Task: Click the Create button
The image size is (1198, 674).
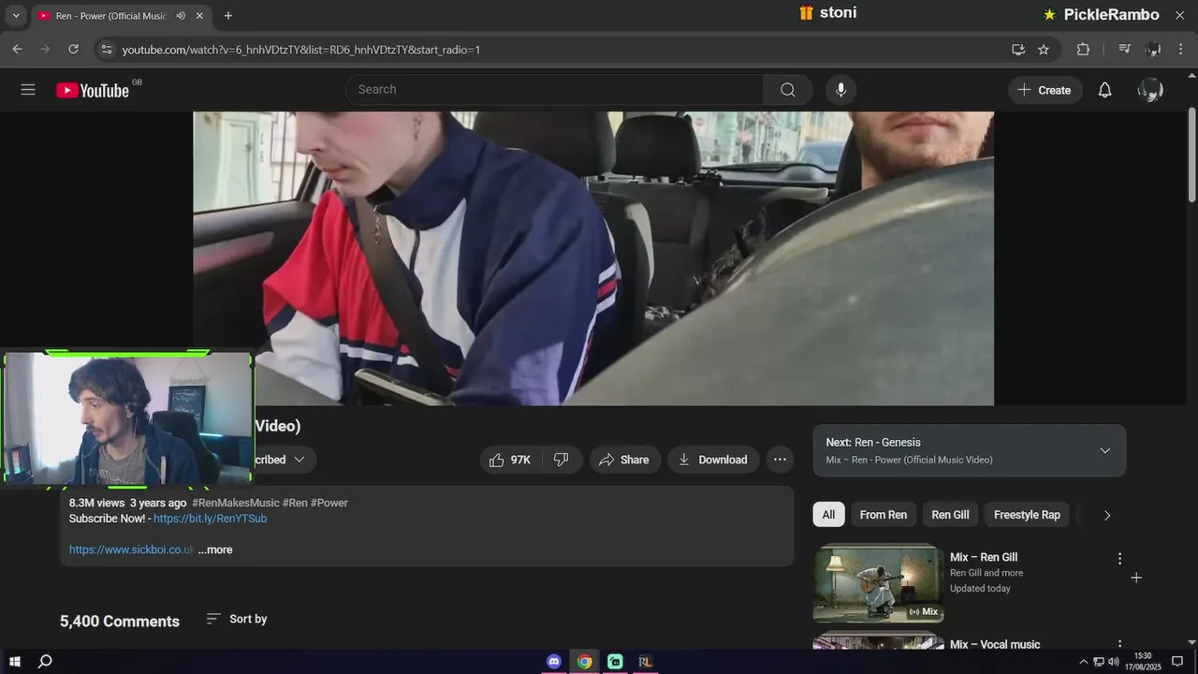Action: point(1045,90)
